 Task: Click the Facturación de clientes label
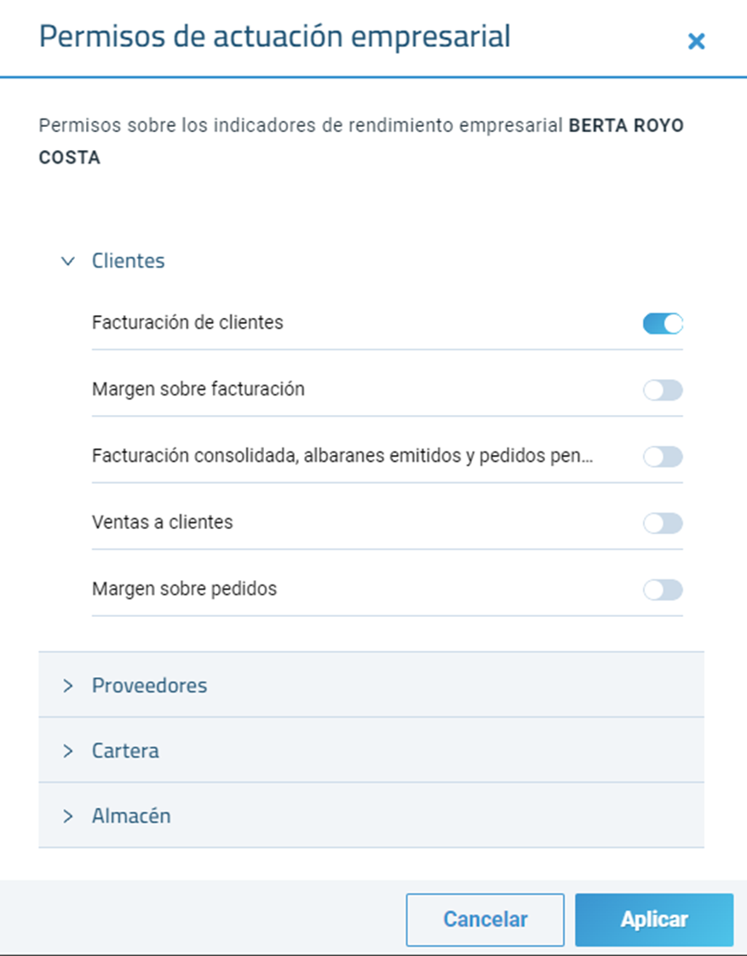(x=187, y=323)
